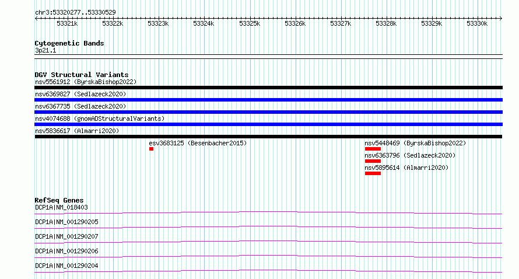Image resolution: width=519 pixels, height=279 pixels.
Task: Click the 53325k ruler position
Action: (250, 23)
